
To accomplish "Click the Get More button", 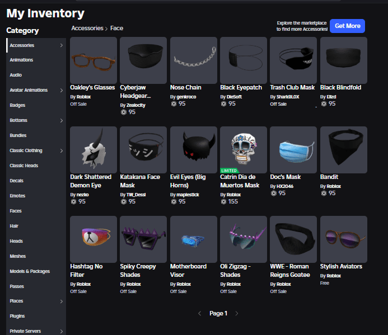I will point(347,26).
